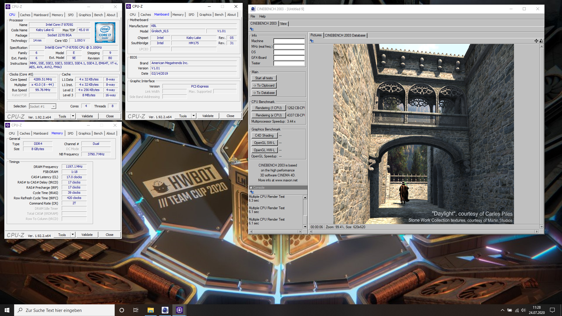The image size is (562, 316).
Task: Open the notification center icon
Action: point(552,310)
